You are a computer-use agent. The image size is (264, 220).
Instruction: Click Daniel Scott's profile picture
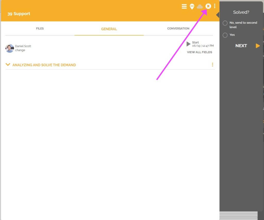pos(9,48)
